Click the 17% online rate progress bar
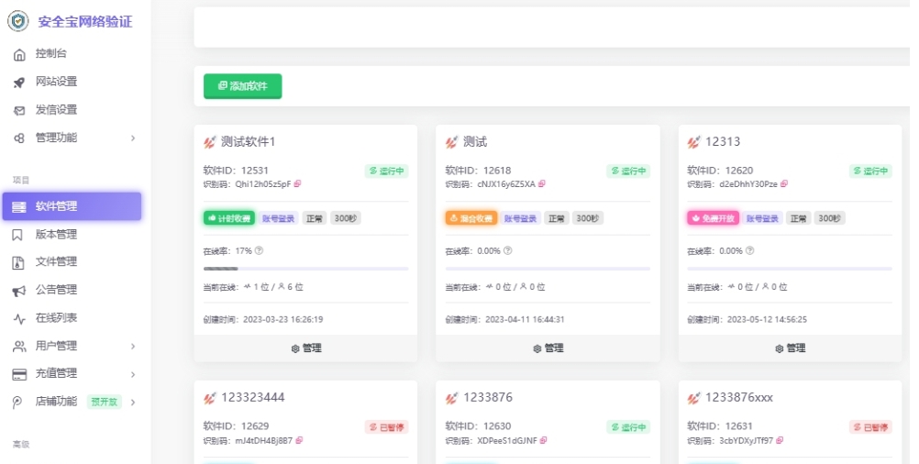Screen dimensions: 919x464 (306, 269)
